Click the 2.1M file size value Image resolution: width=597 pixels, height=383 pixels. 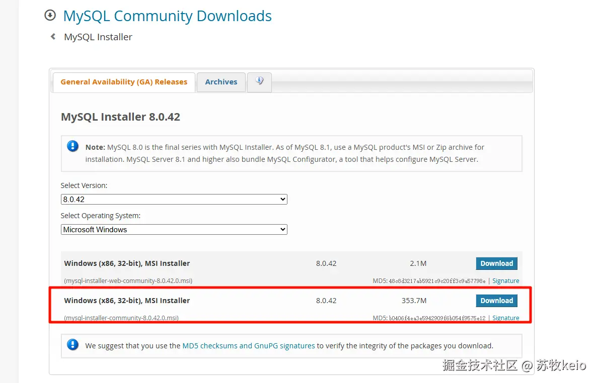pos(418,263)
